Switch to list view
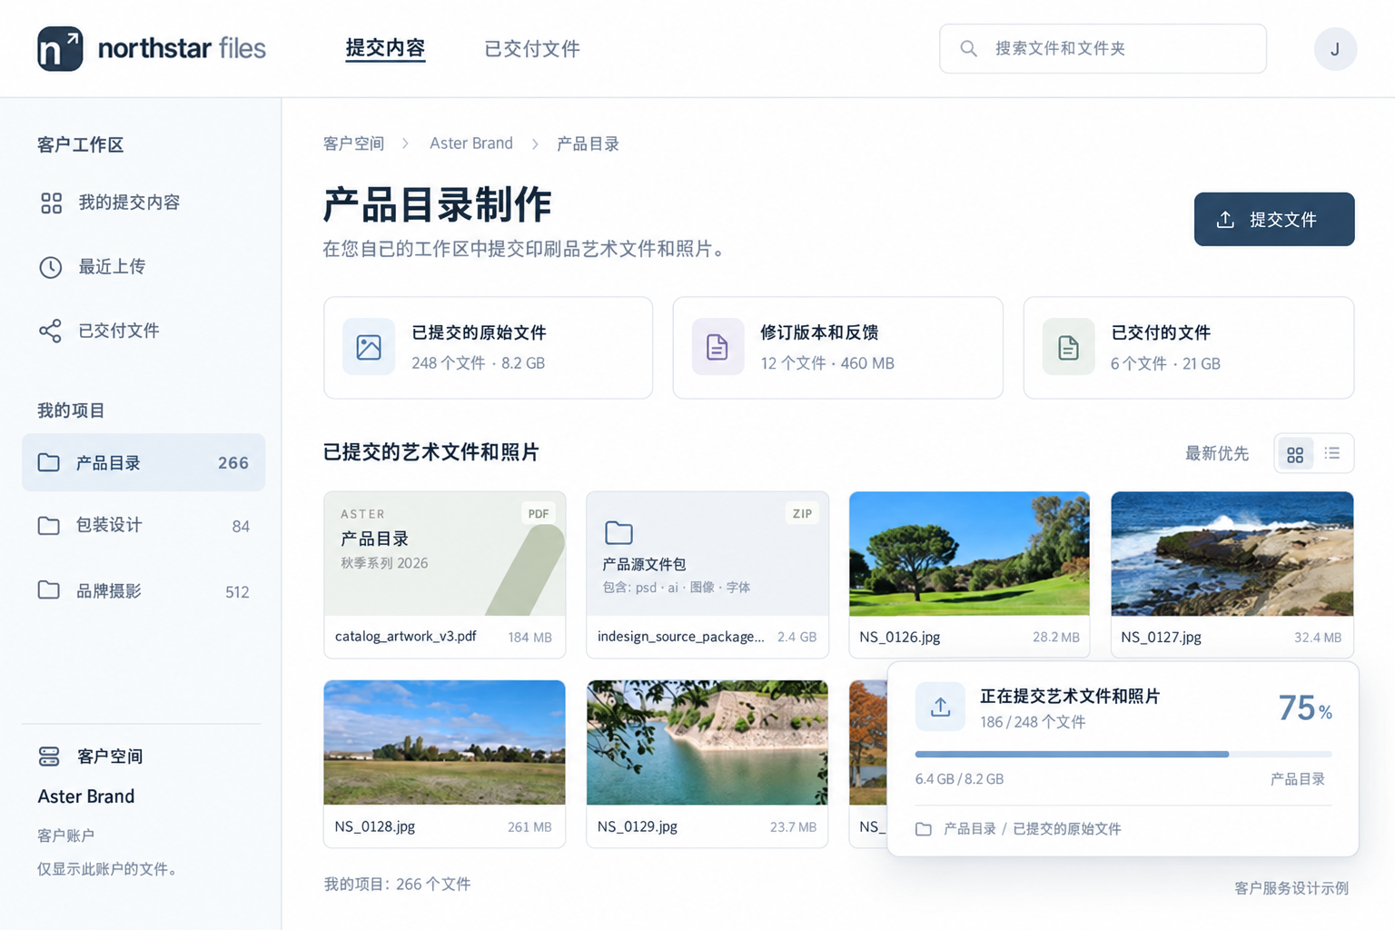Screen dimensions: 1395x930 coord(1332,453)
